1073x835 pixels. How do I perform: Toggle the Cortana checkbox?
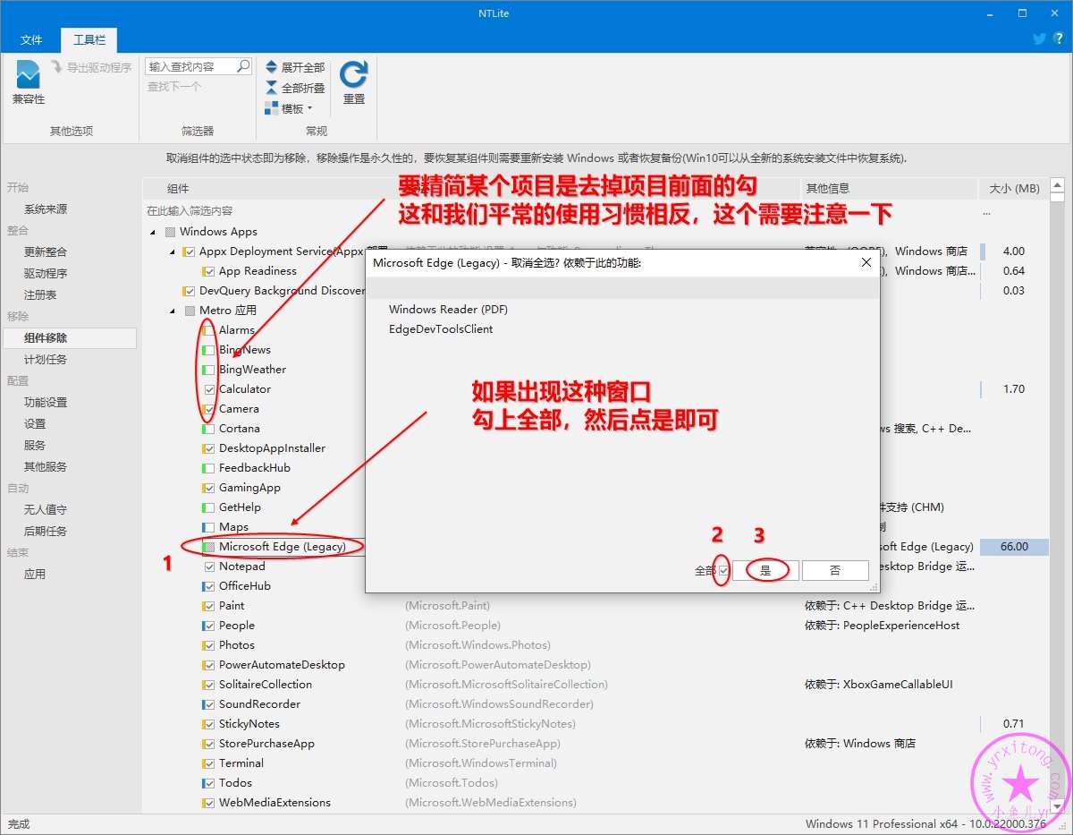pos(209,429)
